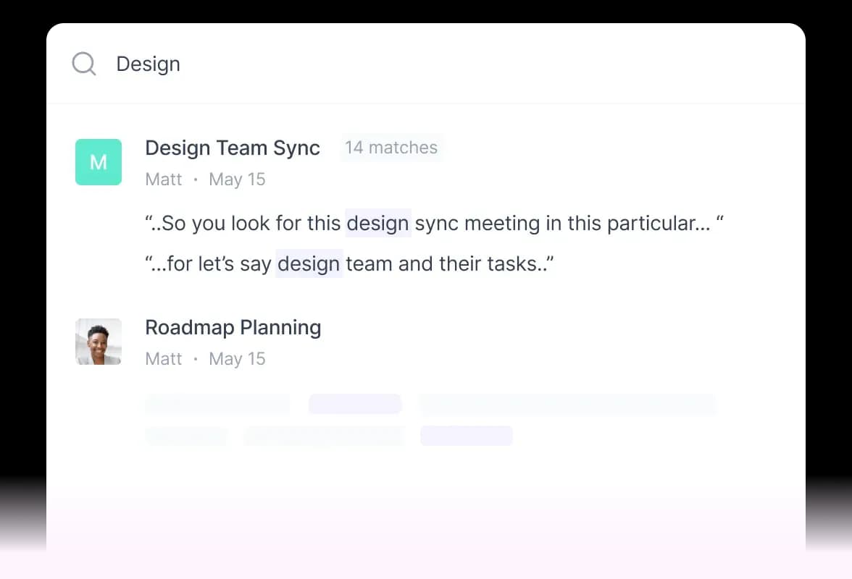Screen dimensions: 852x579
Task: Click the leftmost short placeholder bar, lower row
Action: pyautogui.click(x=186, y=436)
